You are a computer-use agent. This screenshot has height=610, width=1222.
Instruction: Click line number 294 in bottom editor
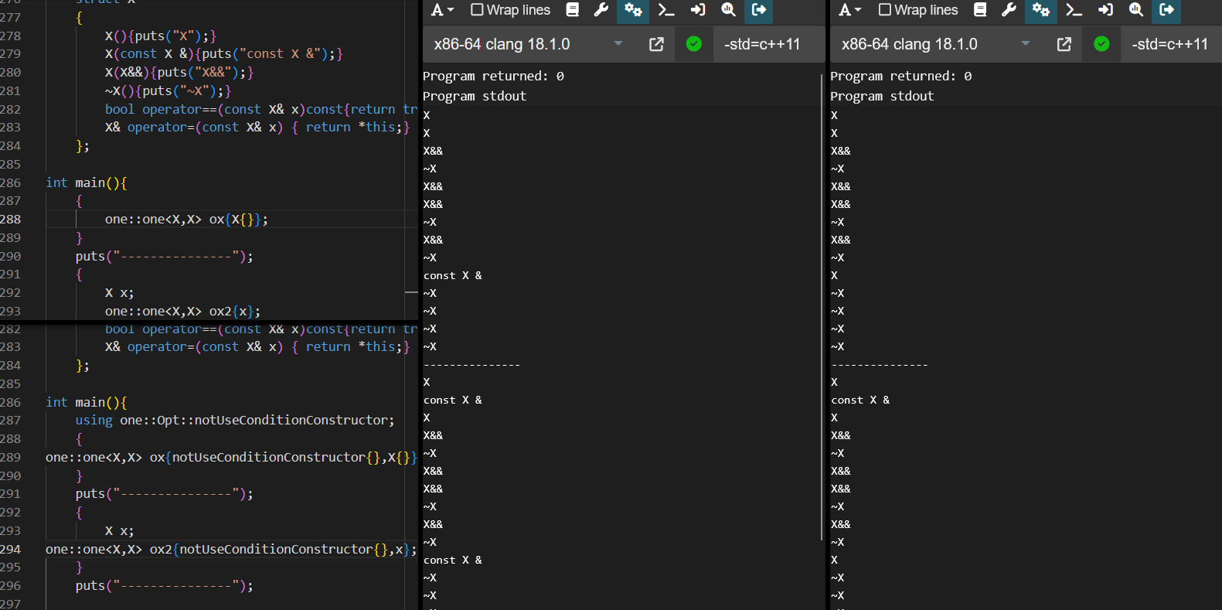pyautogui.click(x=11, y=549)
